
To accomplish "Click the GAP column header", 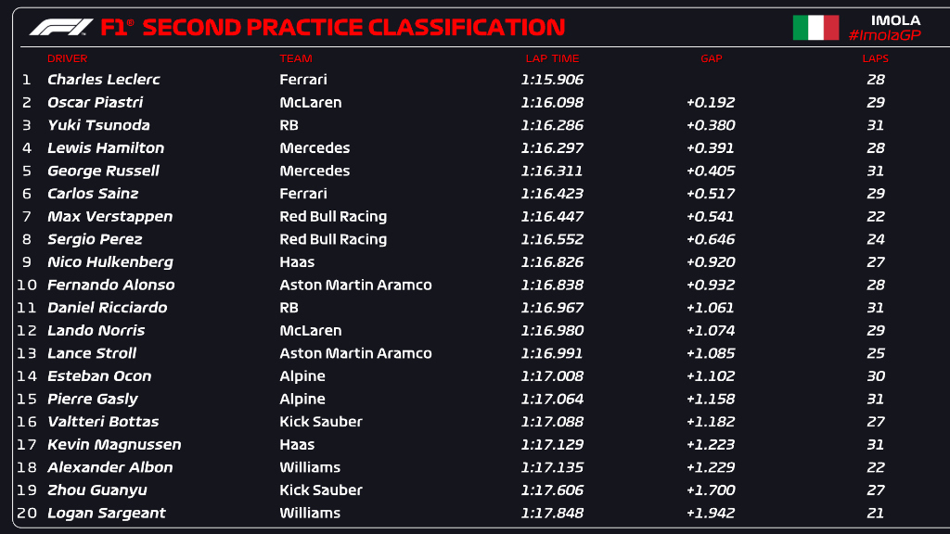I will click(x=711, y=58).
